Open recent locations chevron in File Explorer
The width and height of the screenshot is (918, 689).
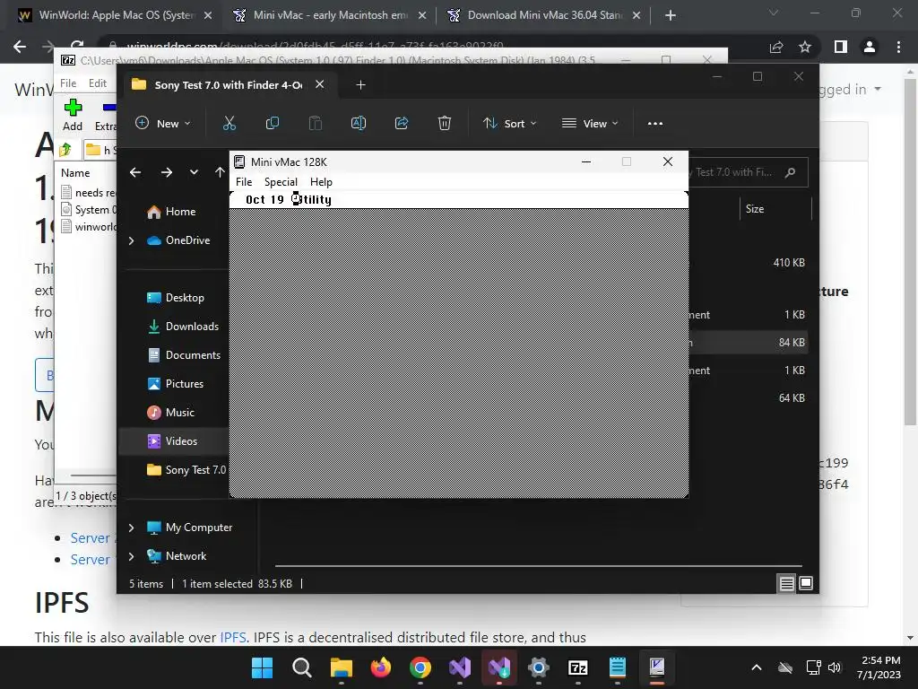click(194, 172)
